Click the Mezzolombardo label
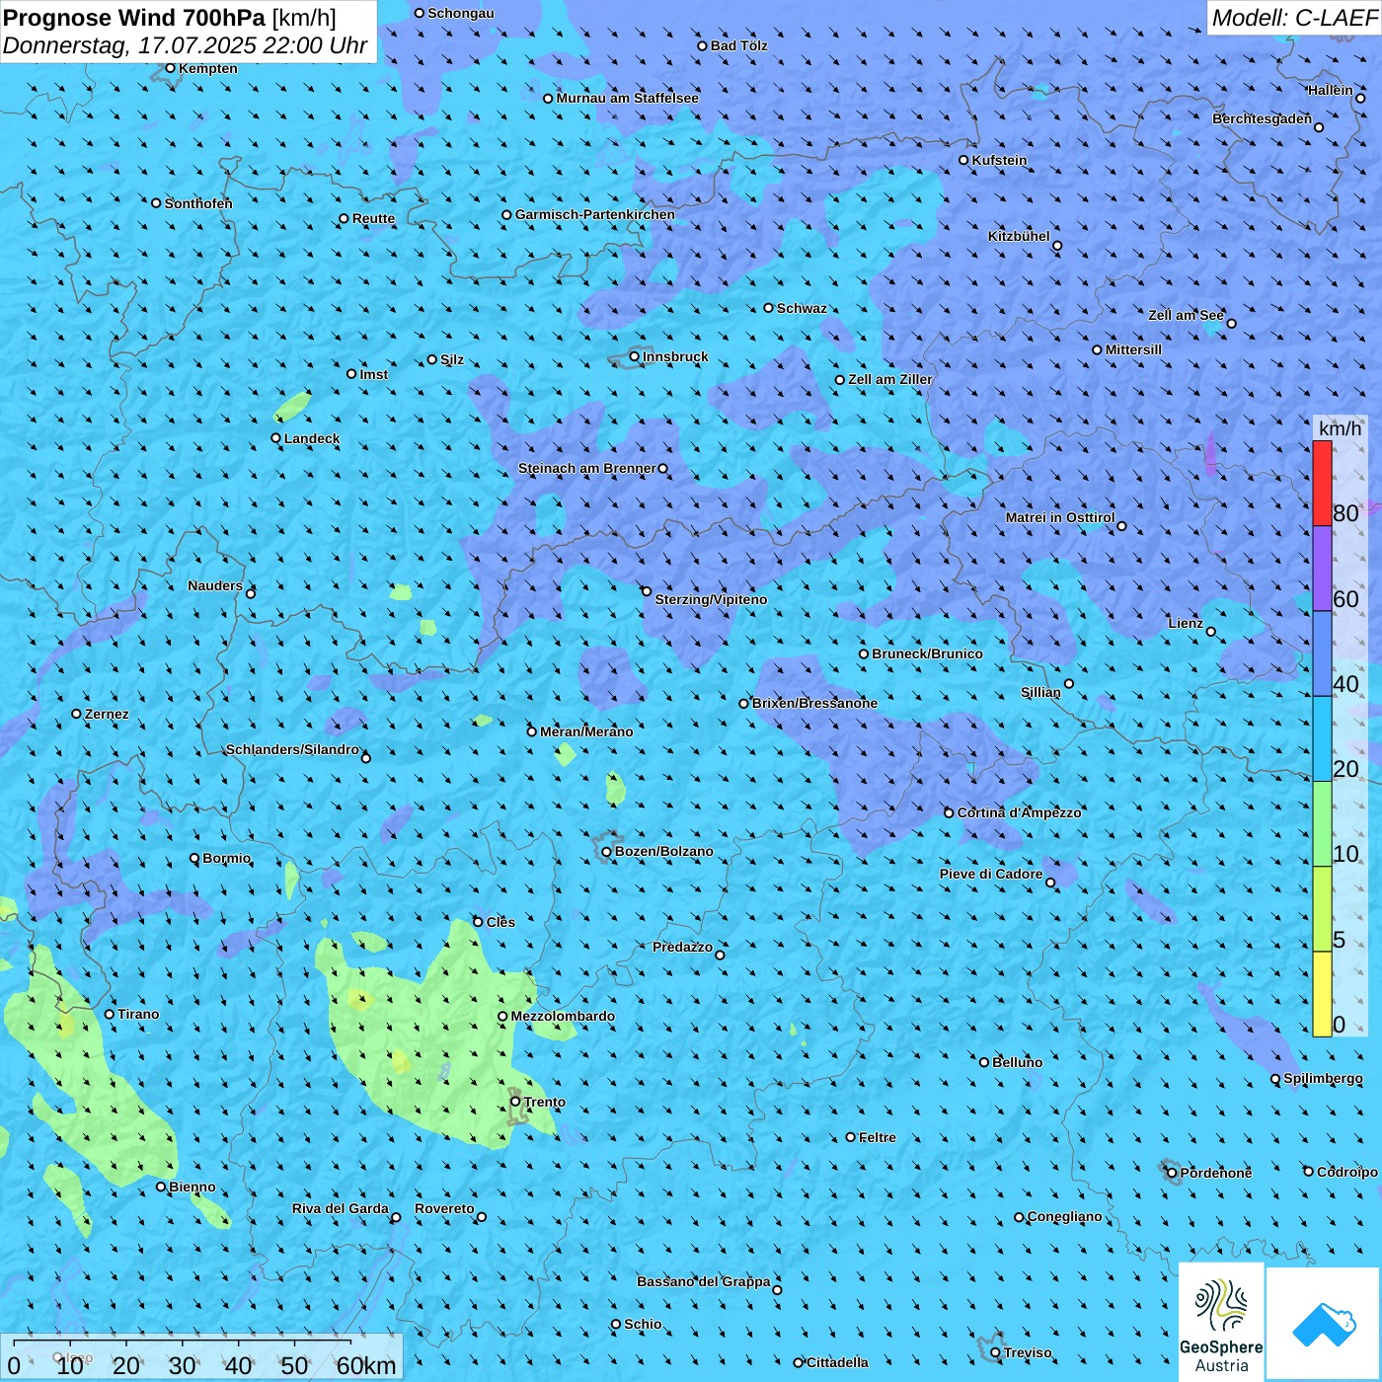This screenshot has height=1382, width=1382. pyautogui.click(x=563, y=1016)
